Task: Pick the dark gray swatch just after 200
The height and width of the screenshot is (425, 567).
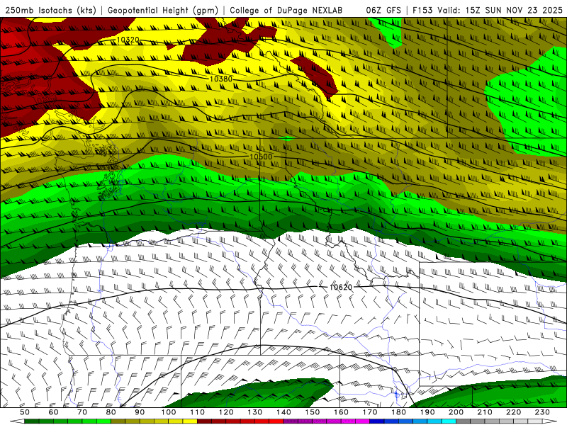Action: pyautogui.click(x=464, y=421)
